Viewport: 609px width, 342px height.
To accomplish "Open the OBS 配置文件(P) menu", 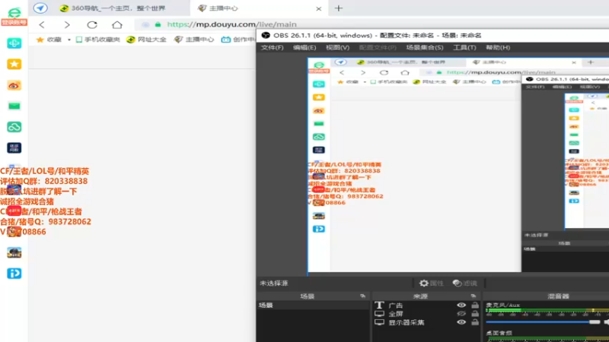I will 378,48.
